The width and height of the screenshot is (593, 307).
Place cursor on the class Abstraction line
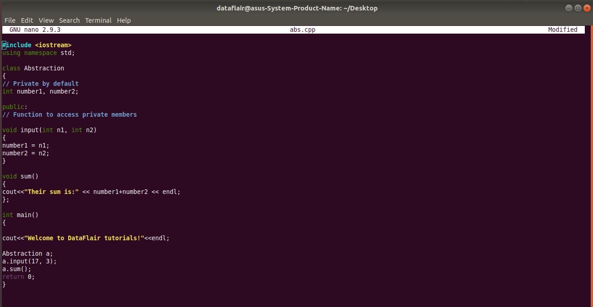(33, 68)
